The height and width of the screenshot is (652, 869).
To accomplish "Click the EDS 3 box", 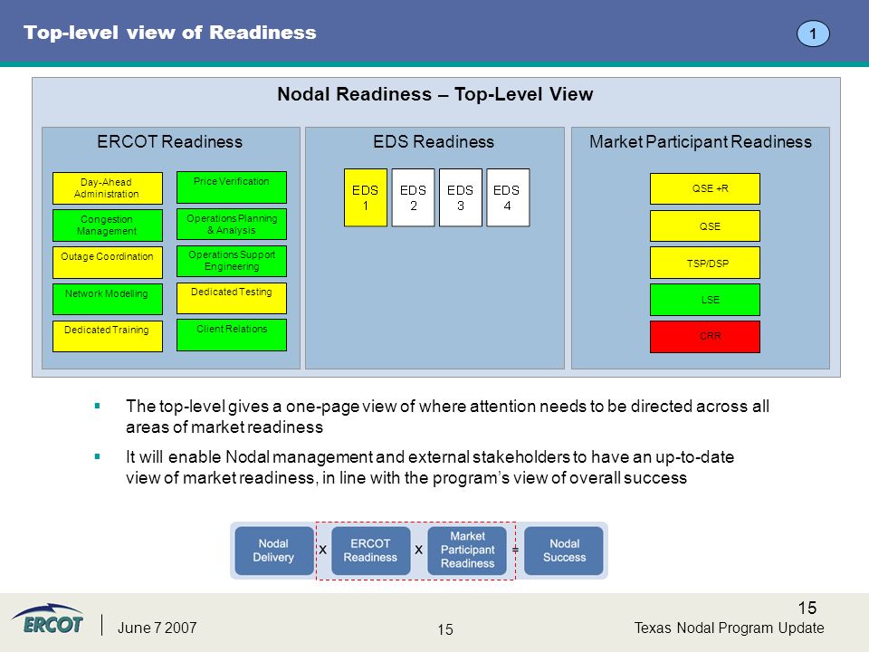I will pos(461,197).
